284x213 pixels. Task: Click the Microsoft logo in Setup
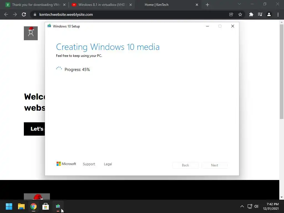pyautogui.click(x=66, y=164)
